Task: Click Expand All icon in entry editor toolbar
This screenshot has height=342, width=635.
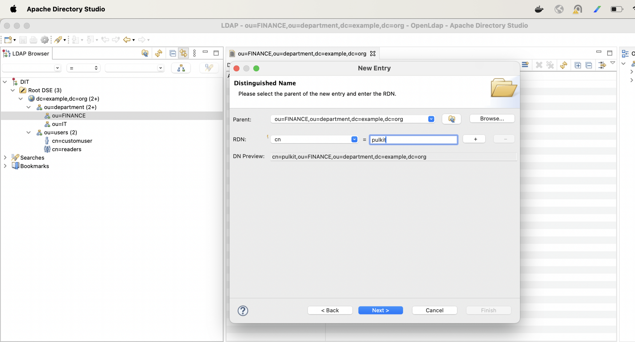Action: [578, 65]
